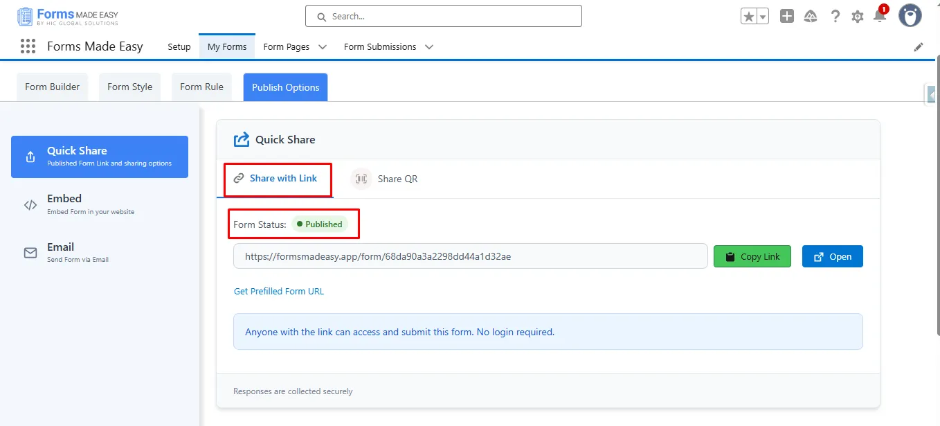Open the App Launcher dots grid

pos(28,46)
